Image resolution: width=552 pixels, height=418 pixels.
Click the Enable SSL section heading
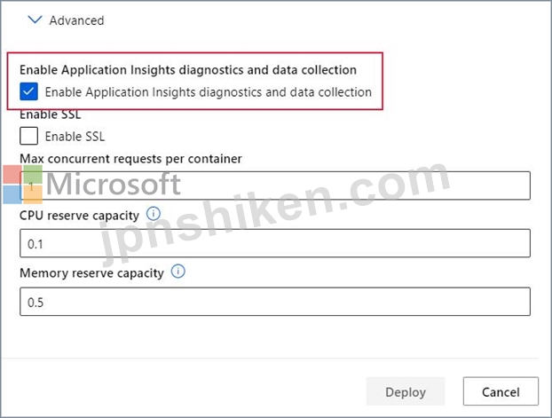(51, 114)
